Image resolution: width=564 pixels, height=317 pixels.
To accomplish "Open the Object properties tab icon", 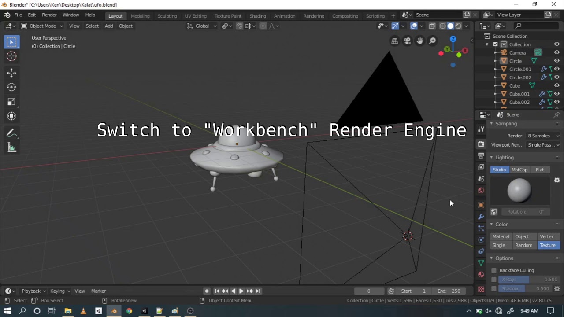I will tap(481, 205).
